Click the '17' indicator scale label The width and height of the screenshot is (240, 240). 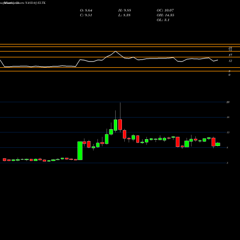(230, 55)
